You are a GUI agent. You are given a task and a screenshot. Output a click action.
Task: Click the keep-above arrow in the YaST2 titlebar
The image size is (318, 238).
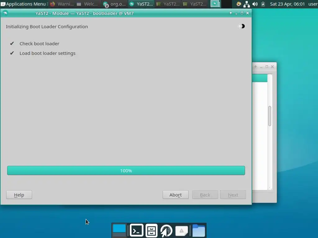[231, 13]
